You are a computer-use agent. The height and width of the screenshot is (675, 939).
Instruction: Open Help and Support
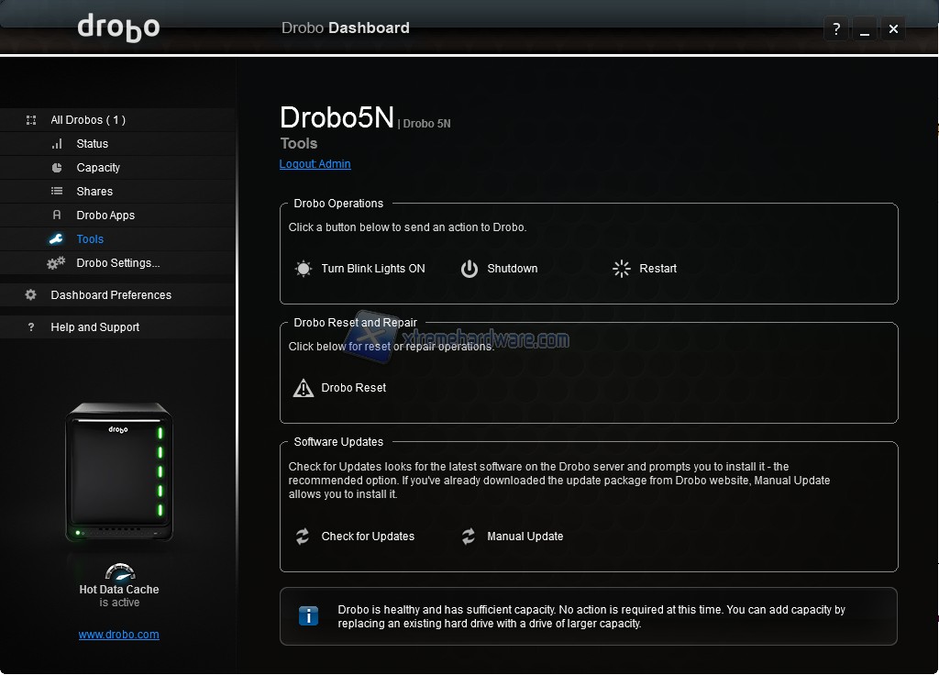coord(95,327)
